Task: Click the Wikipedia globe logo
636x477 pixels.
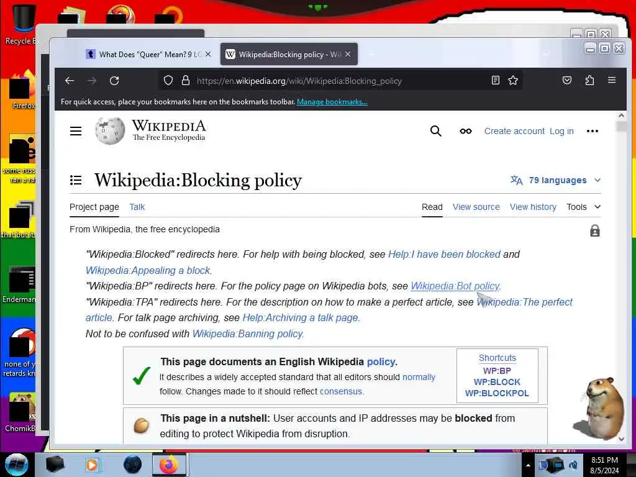Action: coord(110,130)
